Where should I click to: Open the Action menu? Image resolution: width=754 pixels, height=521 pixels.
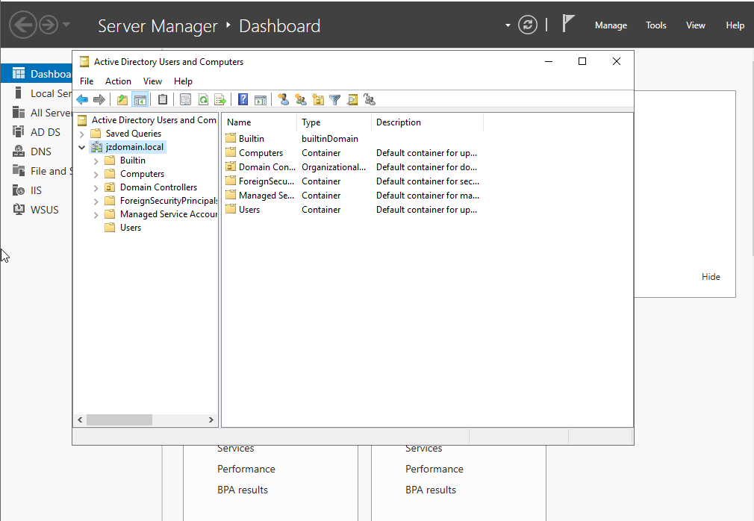[x=118, y=81]
